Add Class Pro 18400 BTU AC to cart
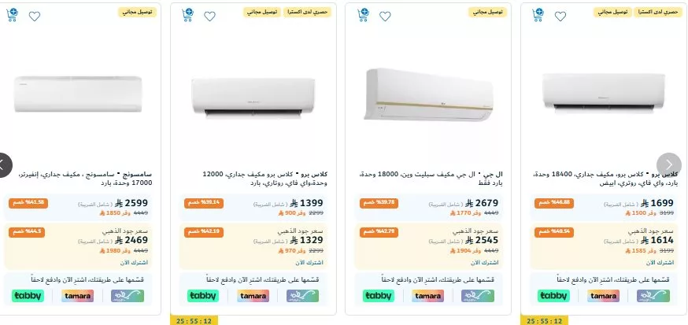 click(538, 14)
